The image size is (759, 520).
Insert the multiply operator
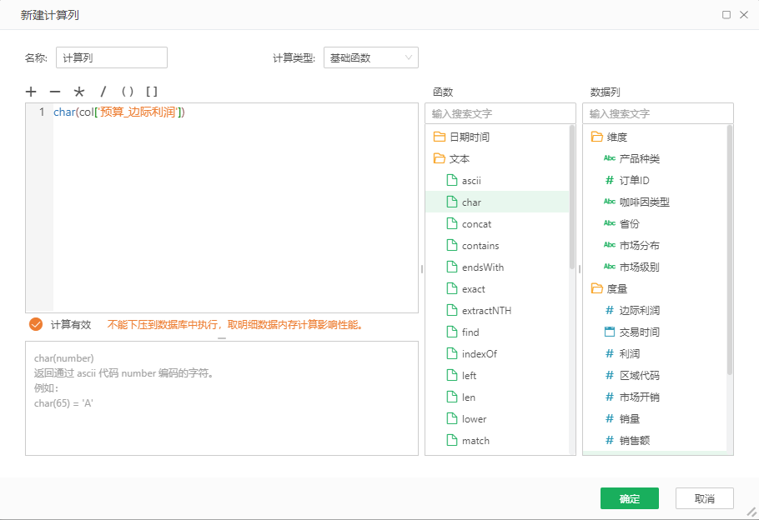[79, 92]
